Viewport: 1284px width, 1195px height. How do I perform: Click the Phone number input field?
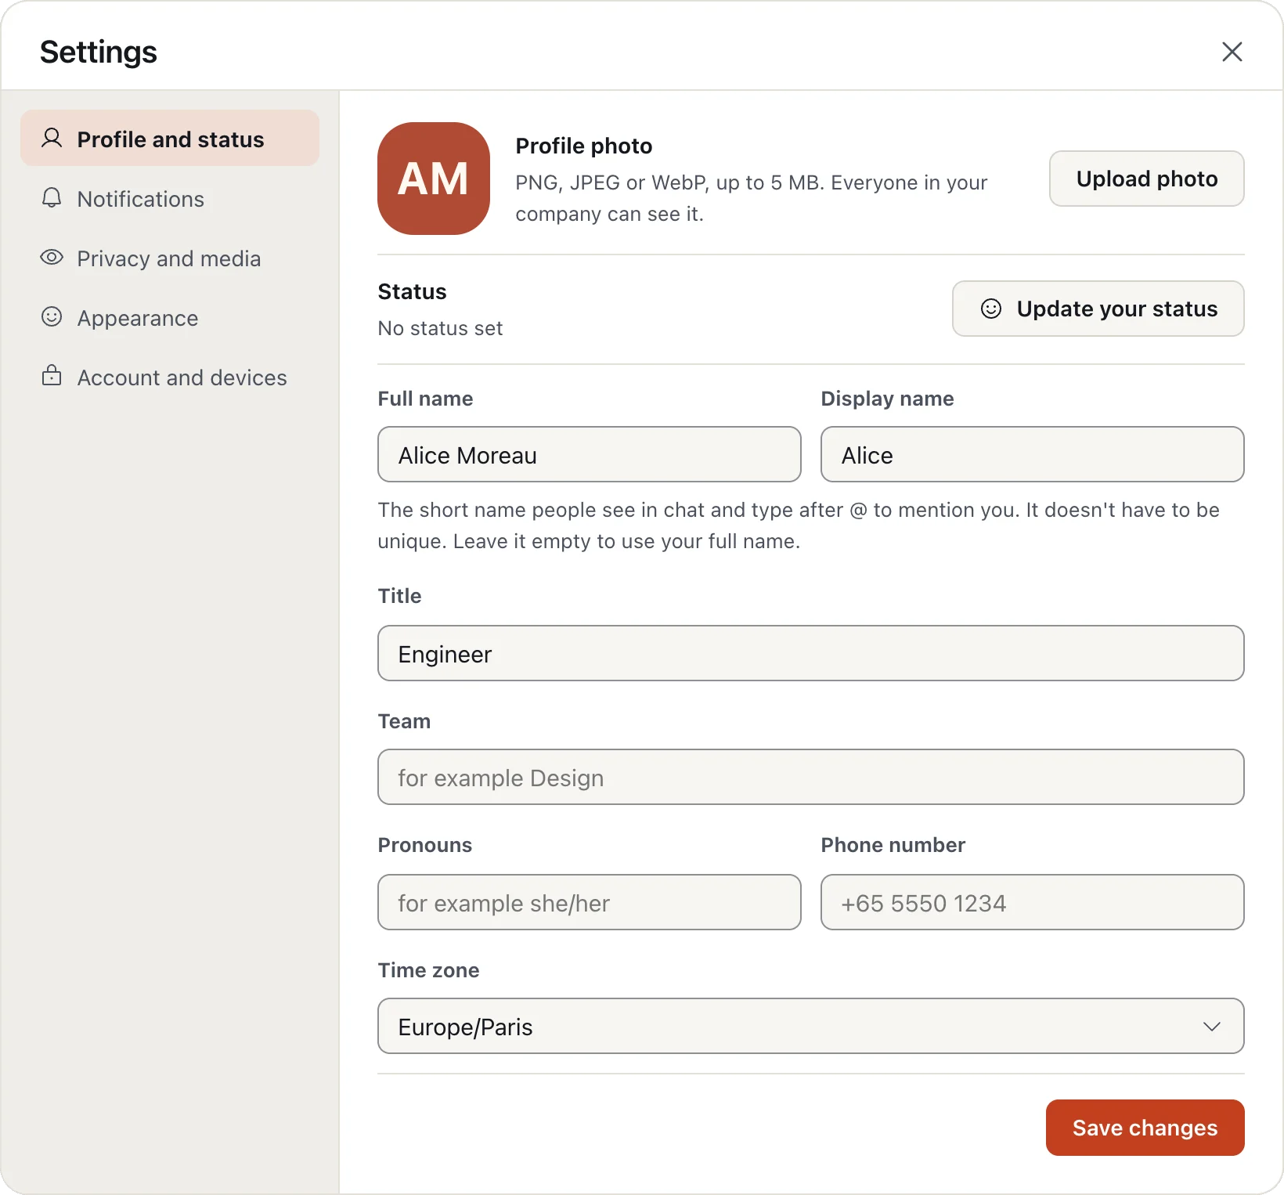[x=1033, y=902]
